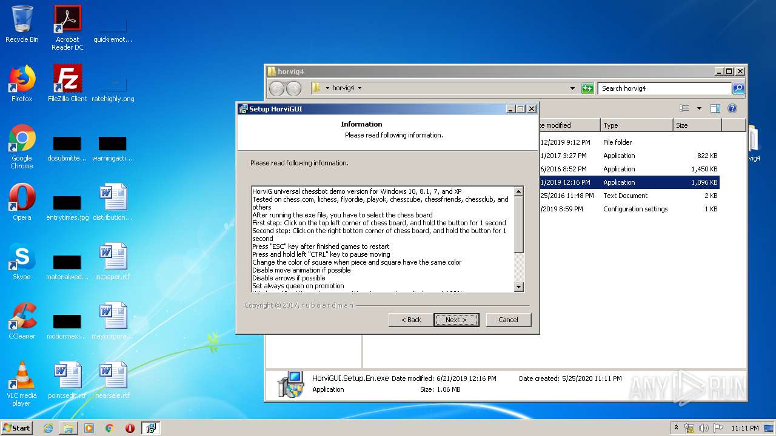Click Back in Setup HorviGUI
Screen dimensions: 776x436
[411, 320]
